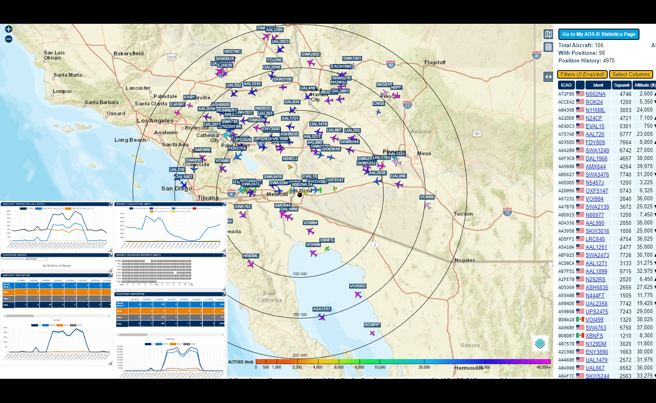Toggle ADS-B Last 24 Hours series in Hourly Collection
The width and height of the screenshot is (656, 403).
(x=140, y=208)
